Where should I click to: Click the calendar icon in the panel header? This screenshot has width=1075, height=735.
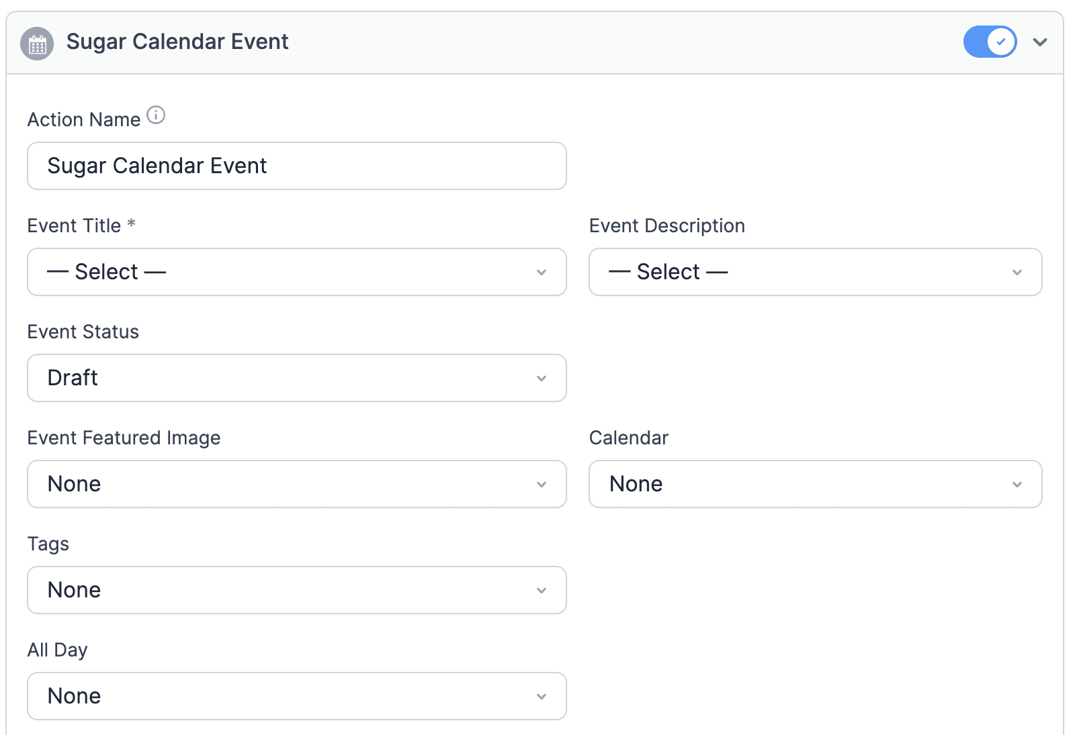point(37,44)
